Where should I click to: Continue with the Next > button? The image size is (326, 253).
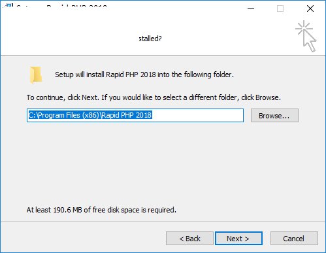click(238, 239)
